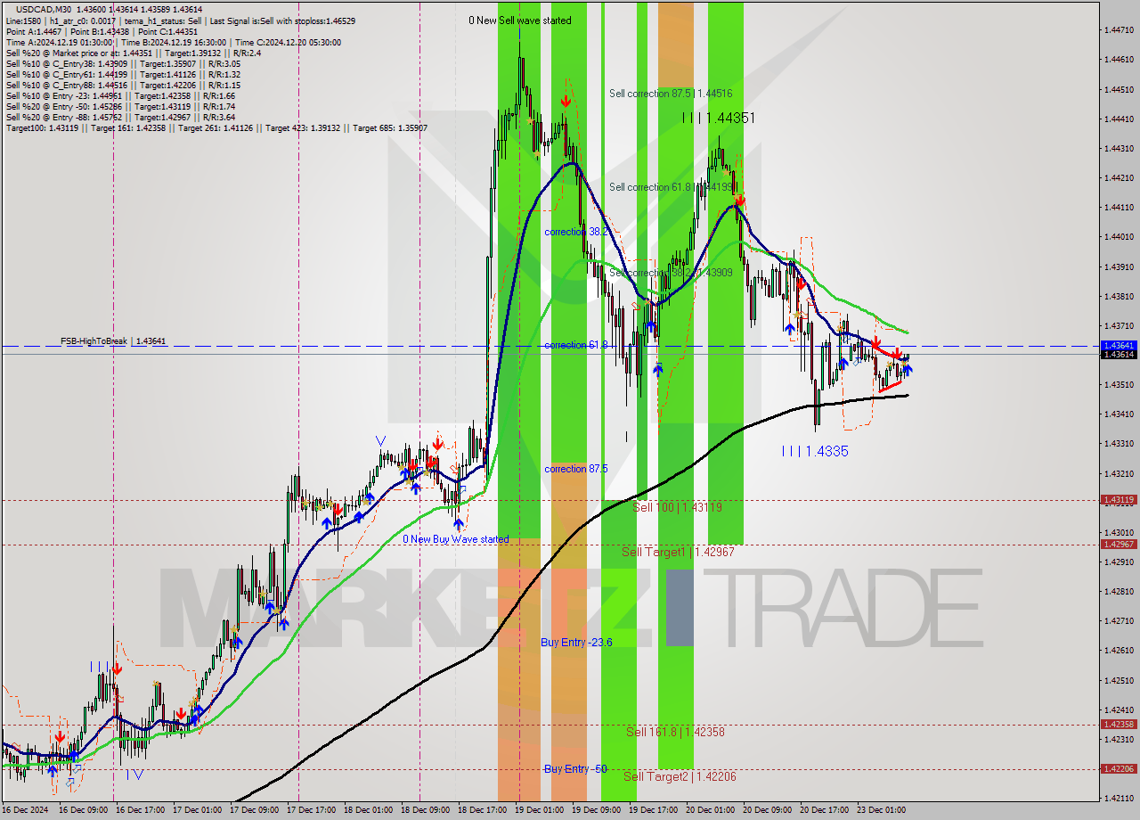The width and height of the screenshot is (1140, 820).
Task: Click the 'Sell 100 | 1.43119' level label
Action: click(677, 506)
